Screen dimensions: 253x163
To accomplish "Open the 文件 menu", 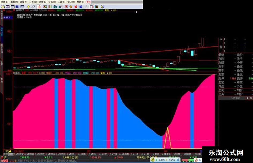I will click(x=3, y=2).
